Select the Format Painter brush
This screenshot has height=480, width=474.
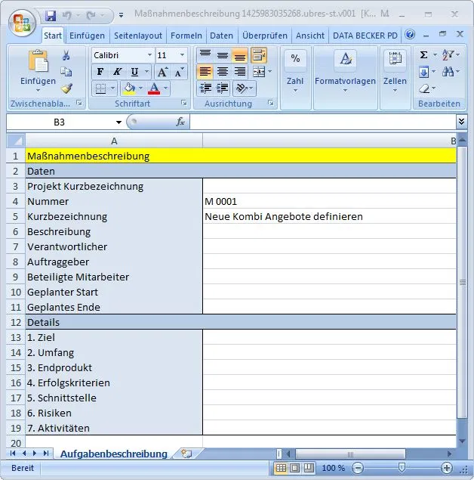pyautogui.click(x=66, y=88)
